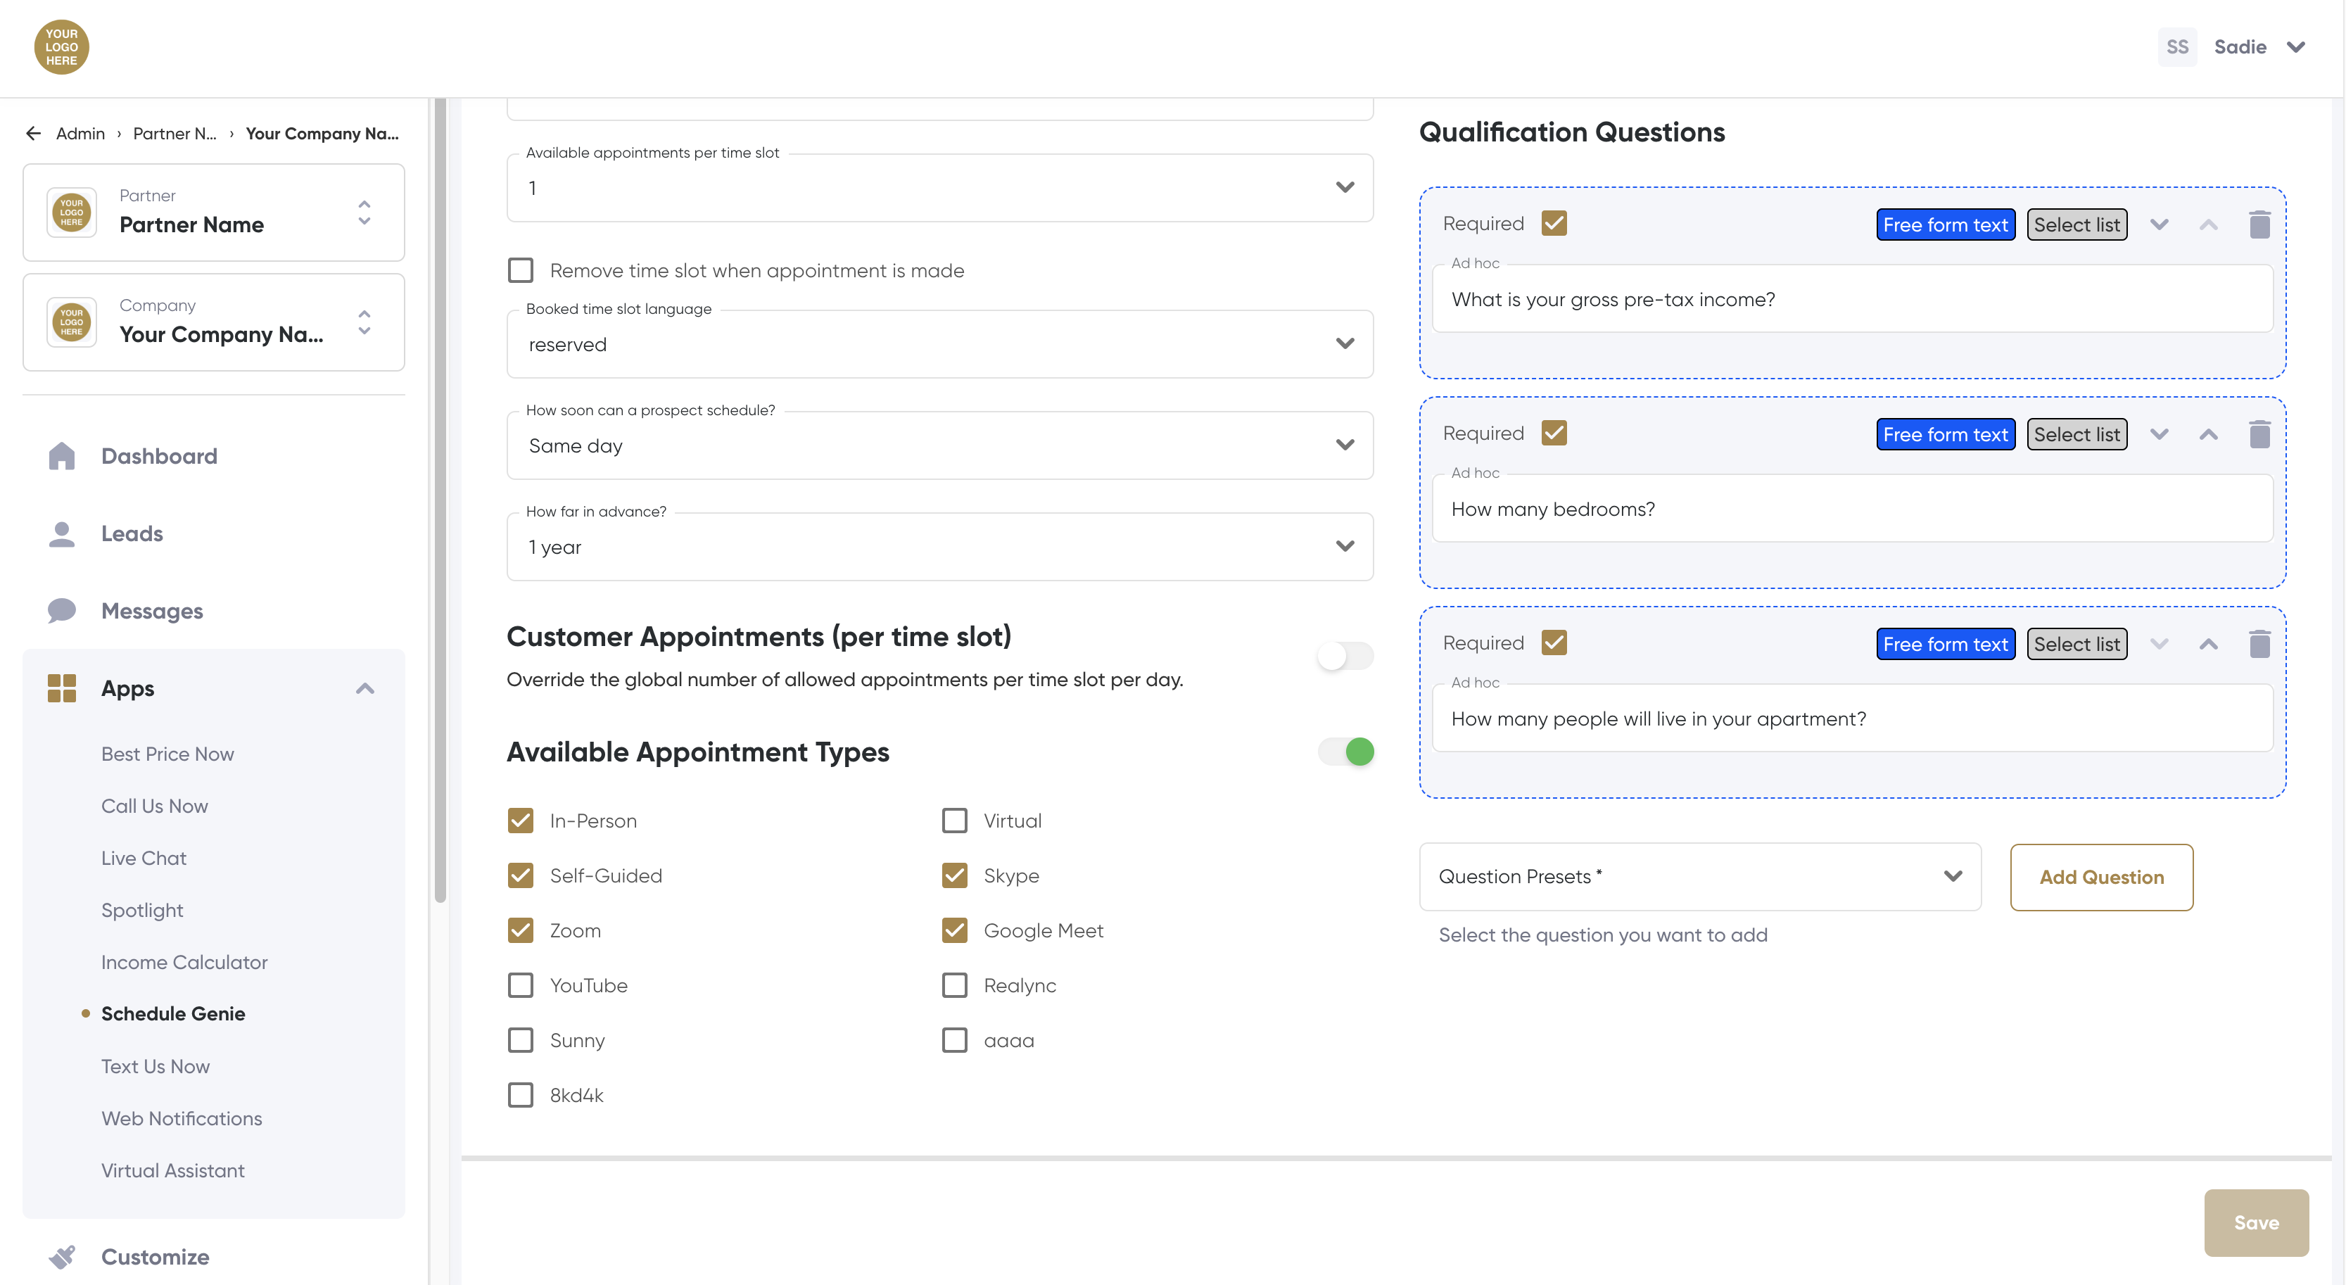Click the sidebar vertical scrollbar
This screenshot has height=1285, width=2346.
[x=440, y=501]
